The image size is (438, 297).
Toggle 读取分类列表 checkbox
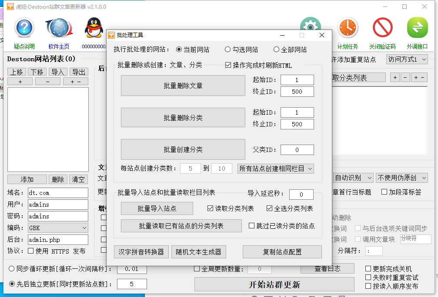click(x=211, y=208)
